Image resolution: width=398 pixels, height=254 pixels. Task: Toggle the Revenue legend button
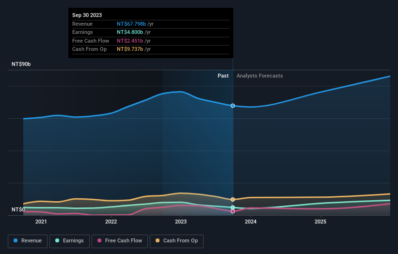[x=28, y=241]
